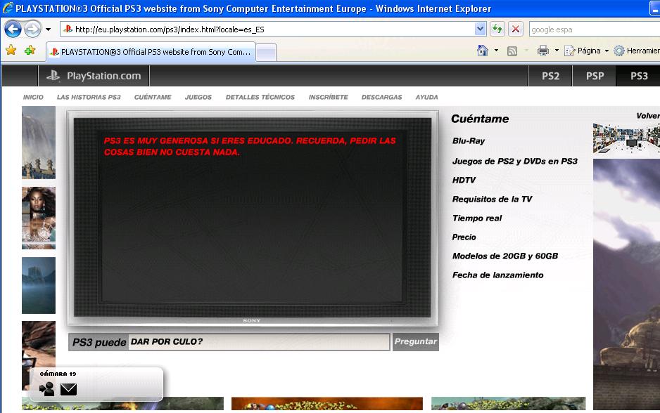
Task: Click the room gallery thumbnail under Volver
Action: 626,138
